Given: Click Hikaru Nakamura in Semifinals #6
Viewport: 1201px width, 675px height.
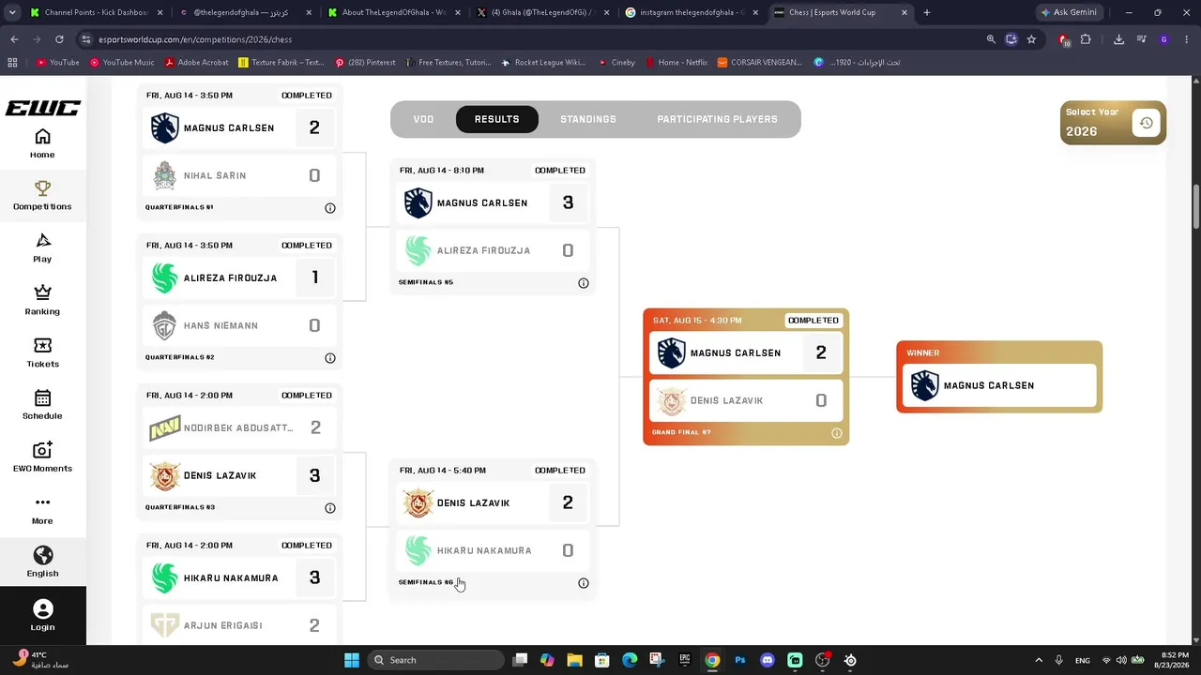Looking at the screenshot, I should click(x=492, y=550).
